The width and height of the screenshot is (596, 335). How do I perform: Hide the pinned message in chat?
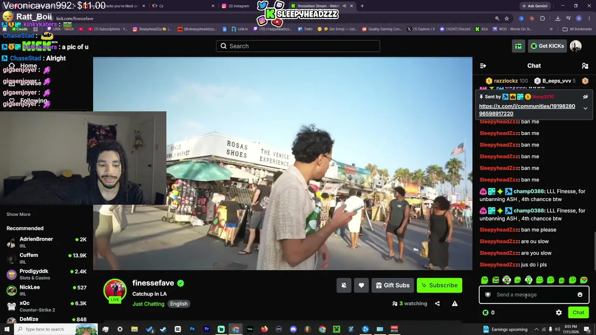tap(585, 97)
